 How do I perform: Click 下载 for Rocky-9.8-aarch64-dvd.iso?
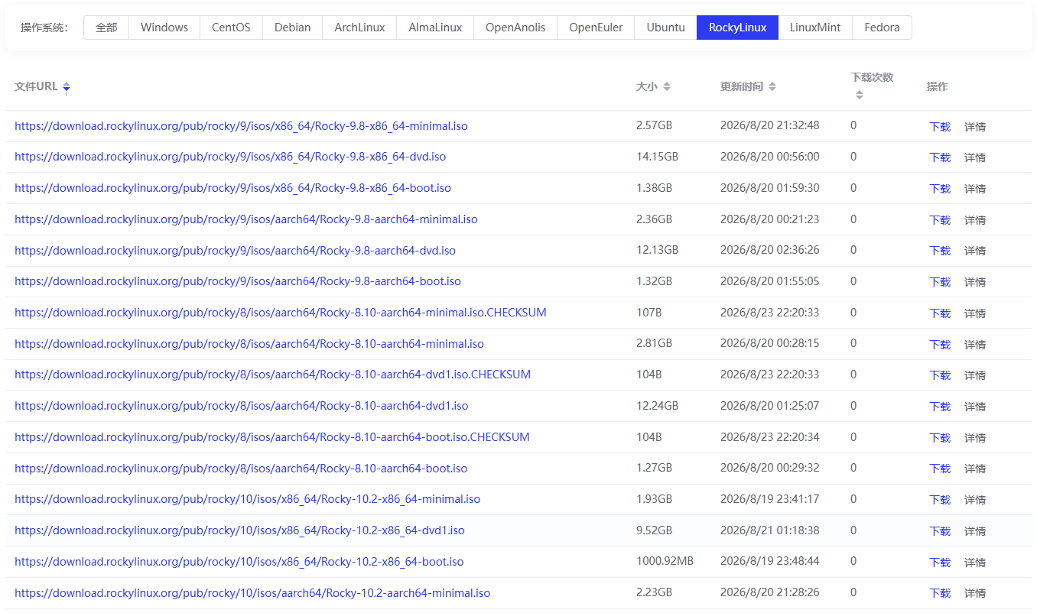coord(940,251)
